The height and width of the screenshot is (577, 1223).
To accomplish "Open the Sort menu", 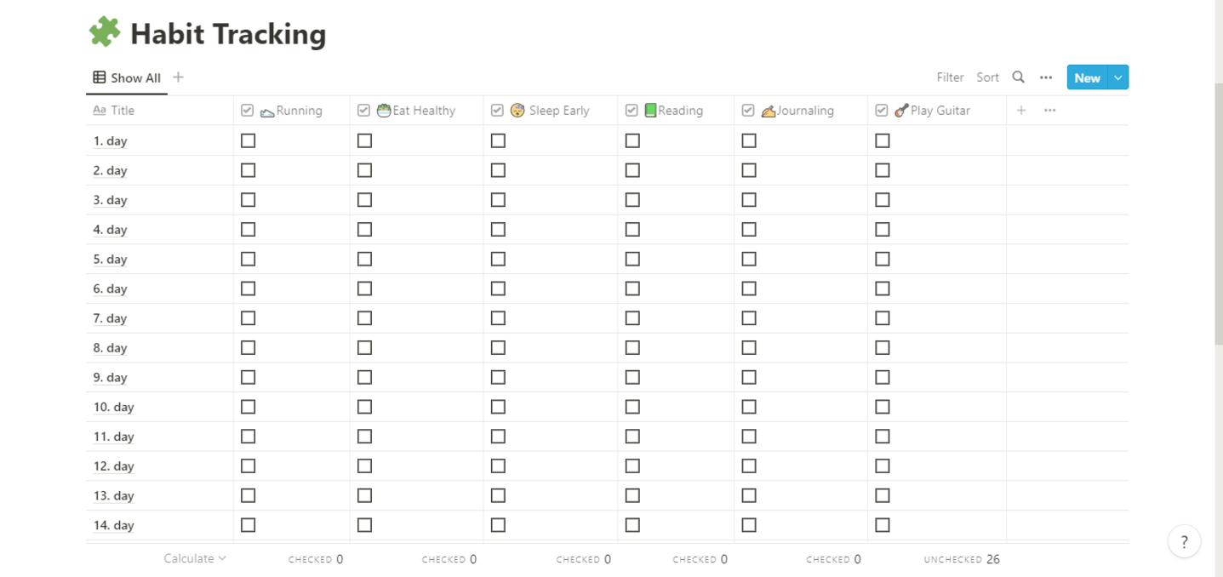I will (x=987, y=77).
